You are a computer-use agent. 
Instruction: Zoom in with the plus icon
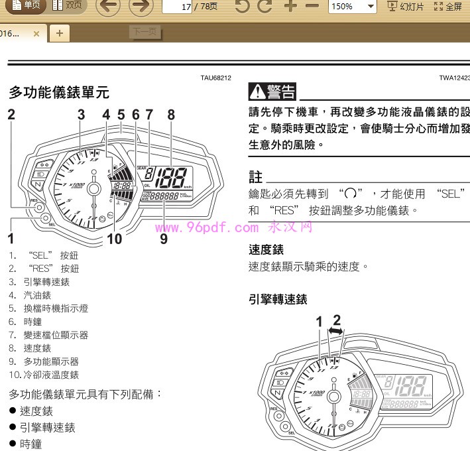click(290, 7)
